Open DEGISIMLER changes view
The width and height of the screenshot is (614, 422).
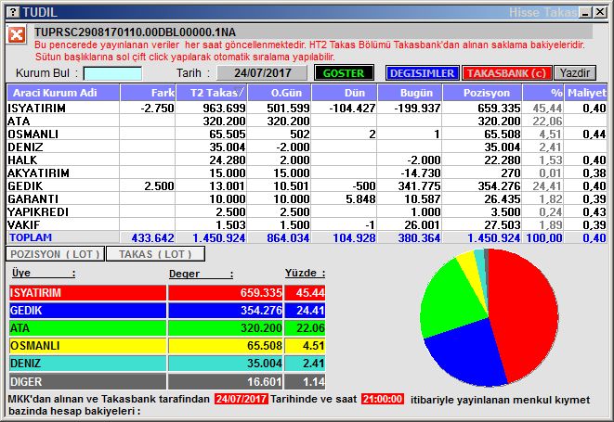(x=422, y=73)
